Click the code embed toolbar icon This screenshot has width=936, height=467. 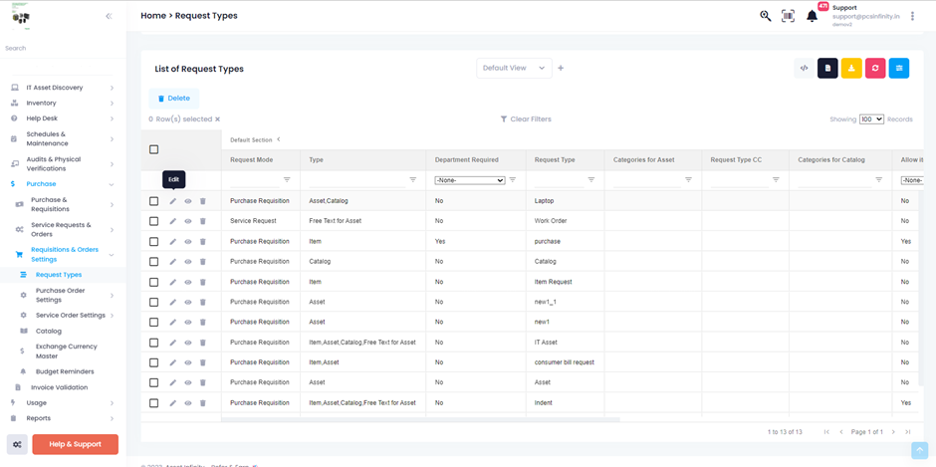click(804, 68)
